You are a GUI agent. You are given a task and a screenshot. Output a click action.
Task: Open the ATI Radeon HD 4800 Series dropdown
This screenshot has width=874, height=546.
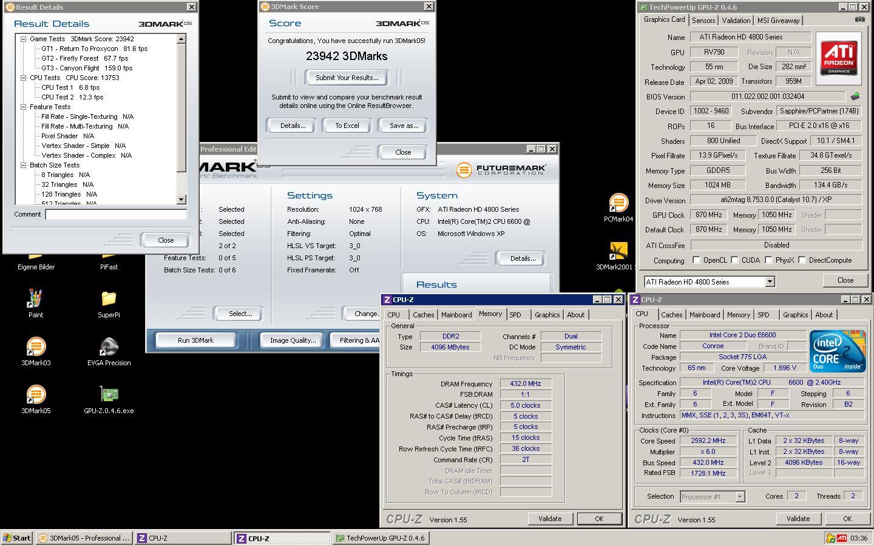tap(770, 282)
